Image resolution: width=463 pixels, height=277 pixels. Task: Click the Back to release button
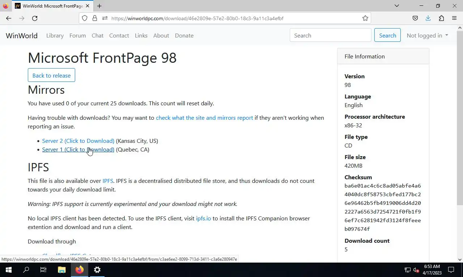tap(51, 75)
